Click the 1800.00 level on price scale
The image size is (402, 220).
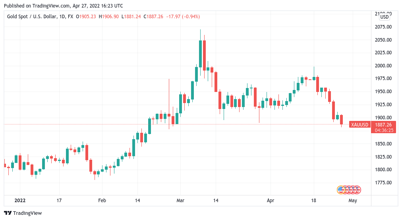(x=383, y=170)
